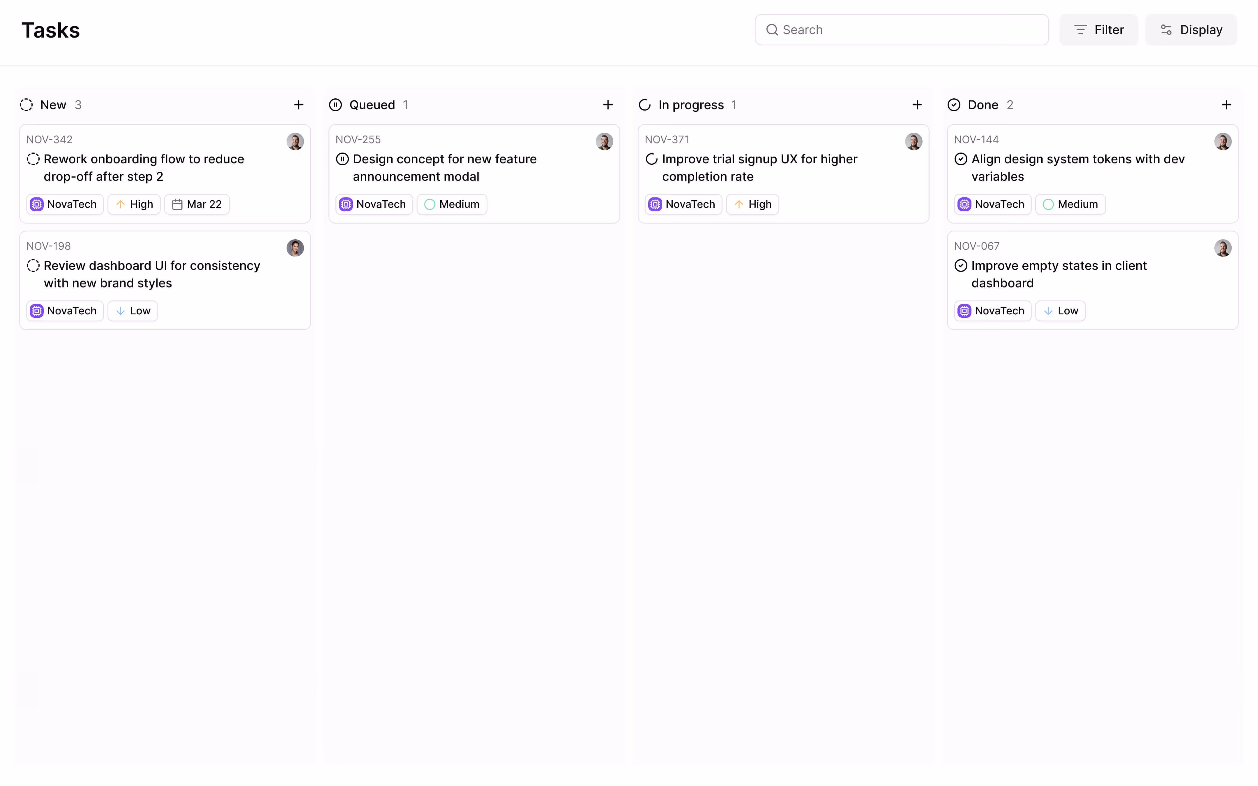Screen dimensions: 1258x786
Task: Add a new task to the Done column
Action: coord(1227,105)
